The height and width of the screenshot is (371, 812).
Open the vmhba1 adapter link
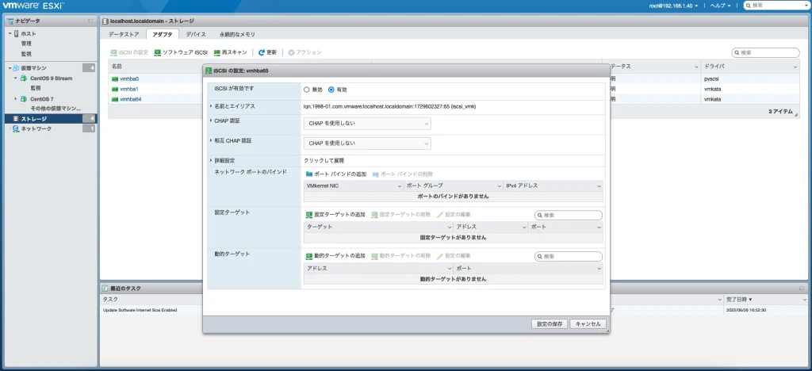point(129,89)
